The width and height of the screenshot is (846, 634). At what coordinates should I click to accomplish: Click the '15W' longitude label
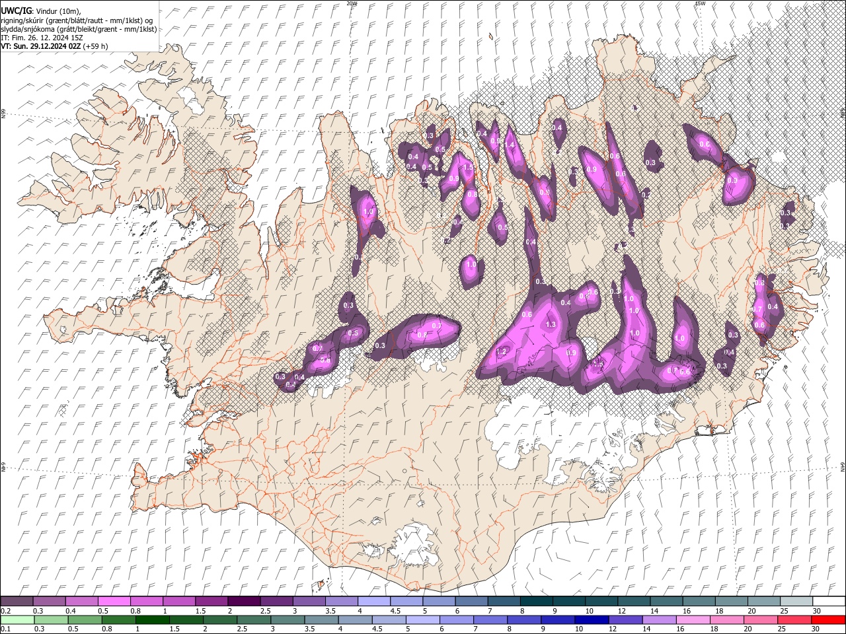click(700, 3)
